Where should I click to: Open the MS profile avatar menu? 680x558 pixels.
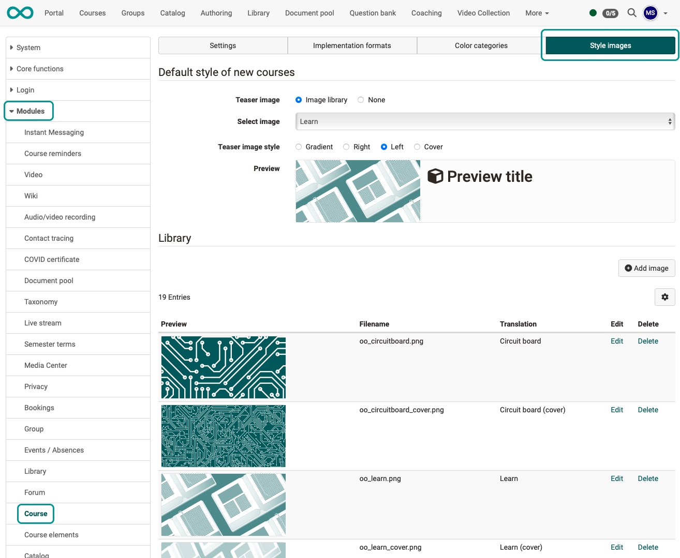[650, 13]
